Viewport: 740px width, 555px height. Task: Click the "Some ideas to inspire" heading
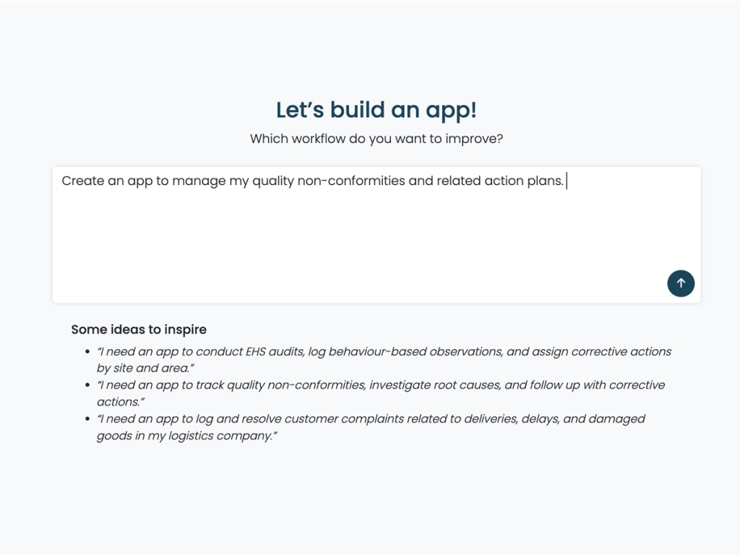click(139, 330)
